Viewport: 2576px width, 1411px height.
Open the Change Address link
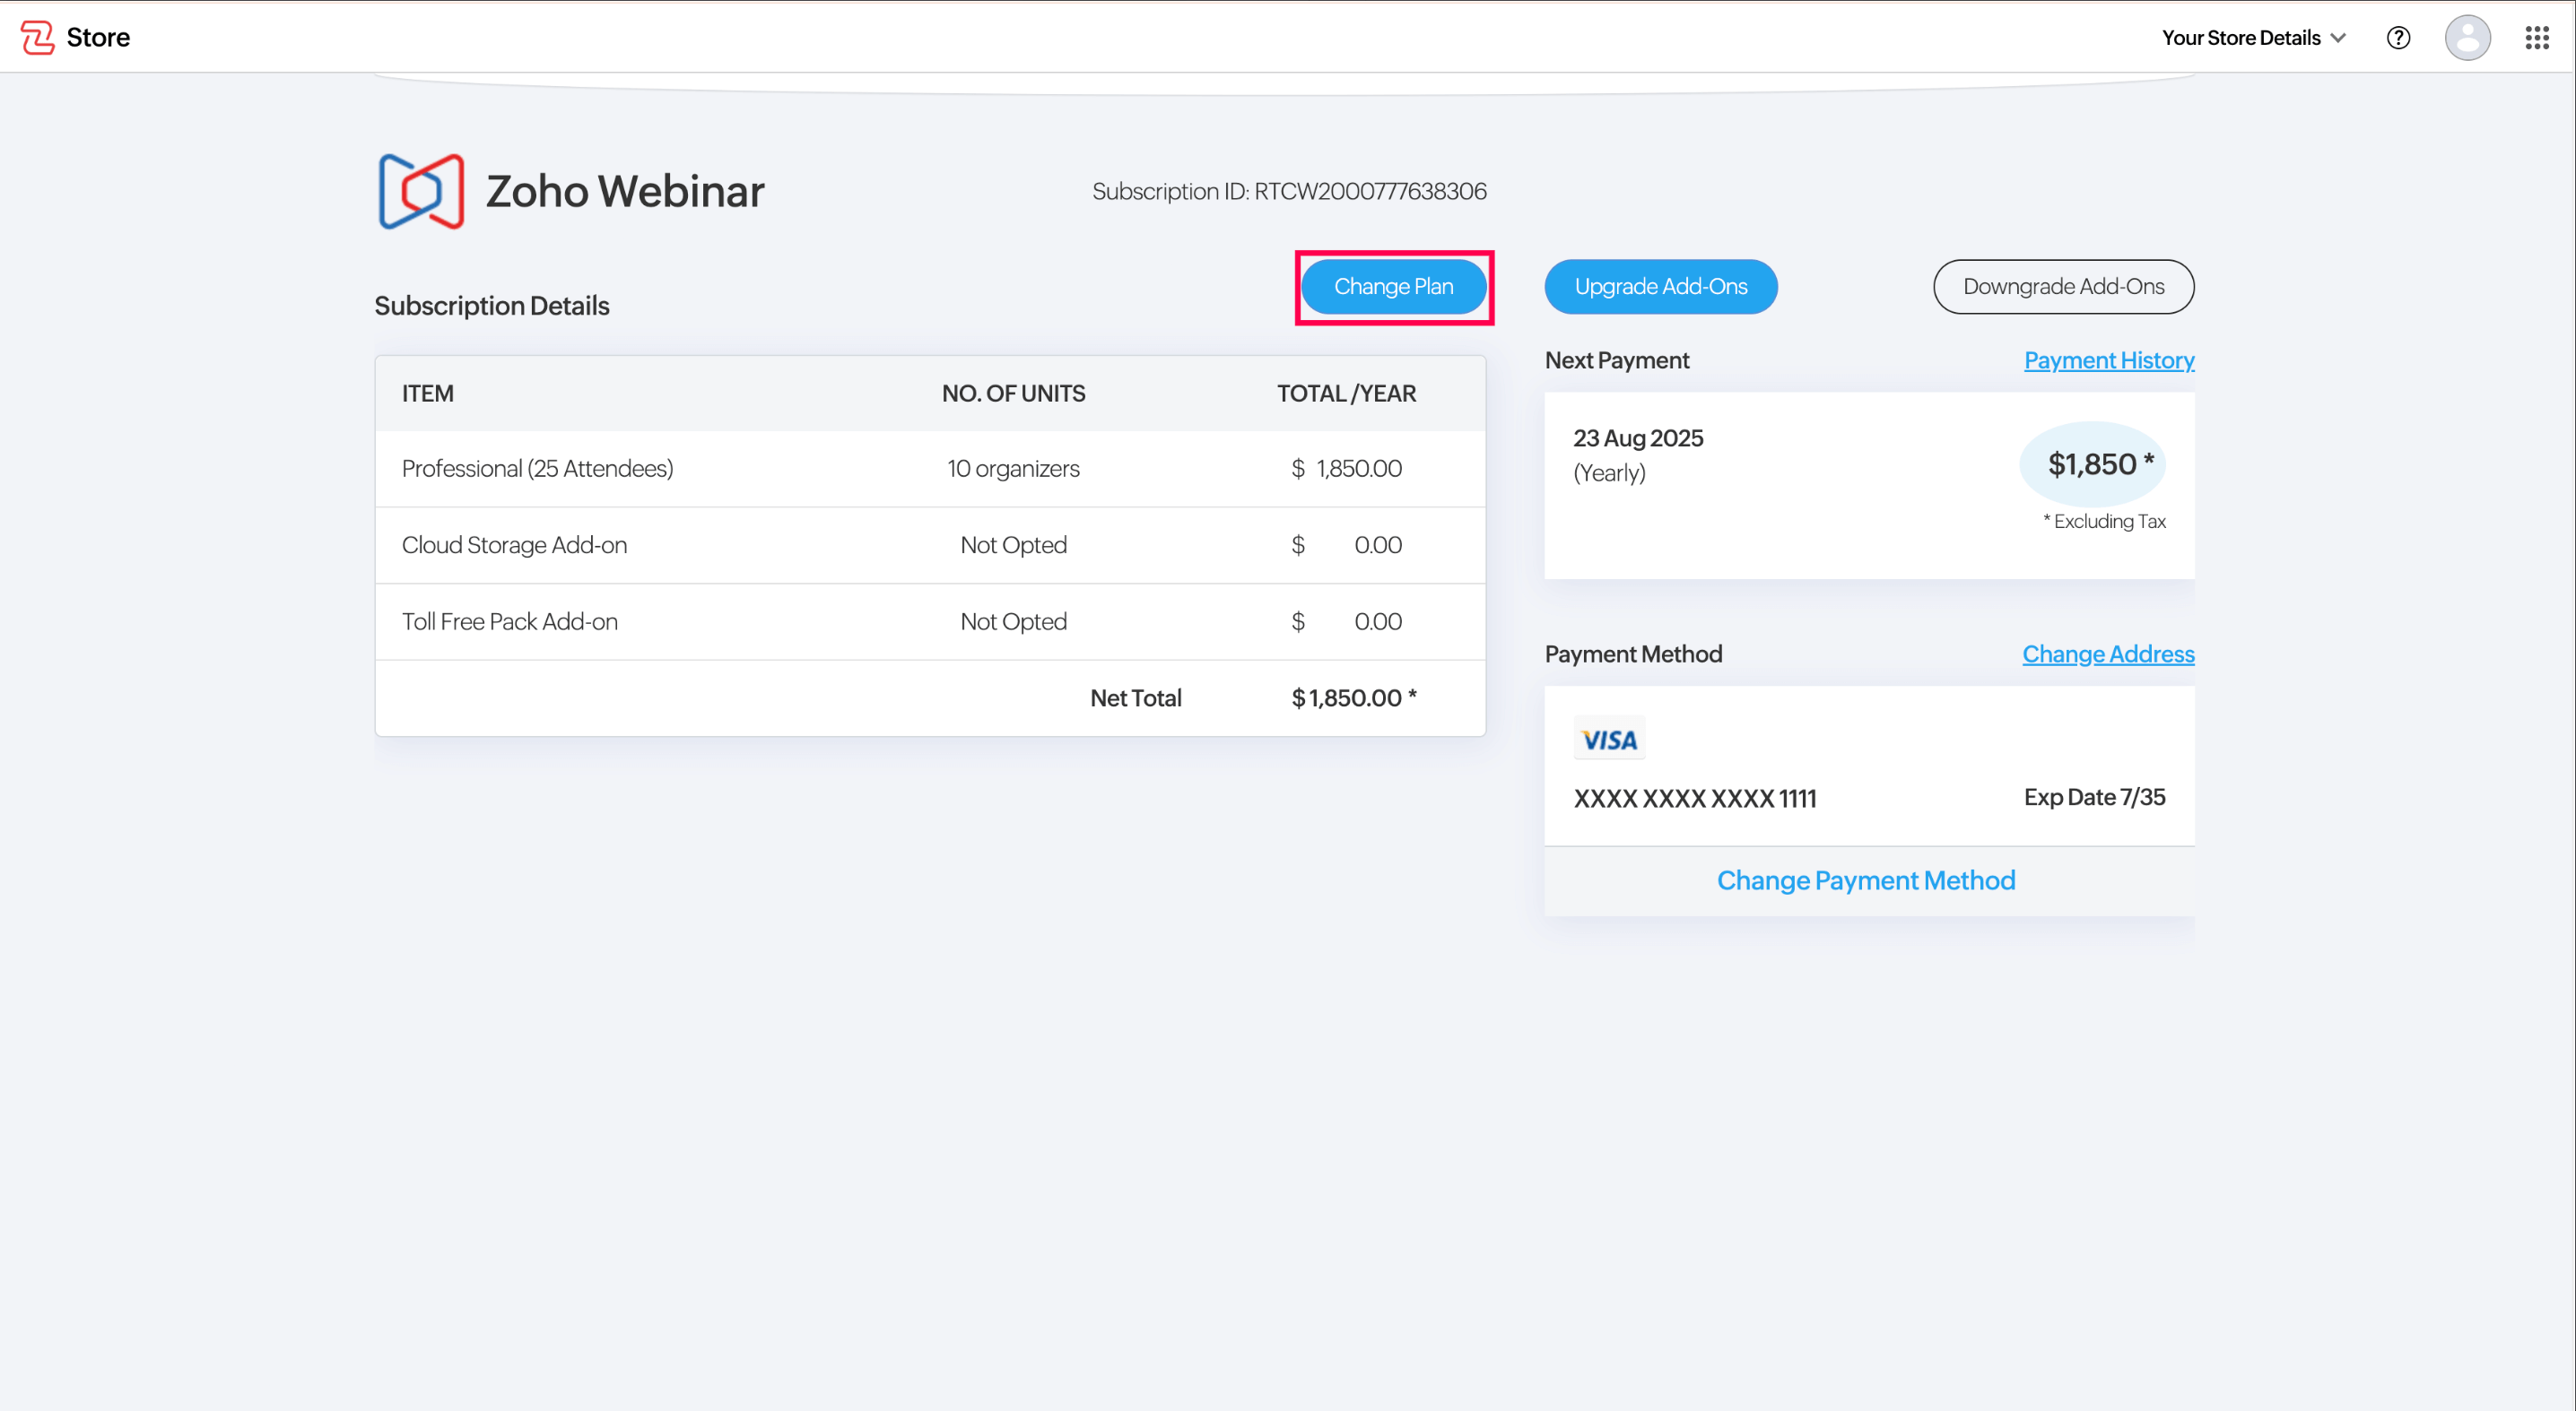2107,654
